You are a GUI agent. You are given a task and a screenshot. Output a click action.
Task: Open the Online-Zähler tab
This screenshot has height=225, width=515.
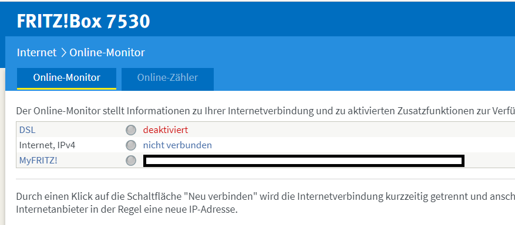point(167,79)
